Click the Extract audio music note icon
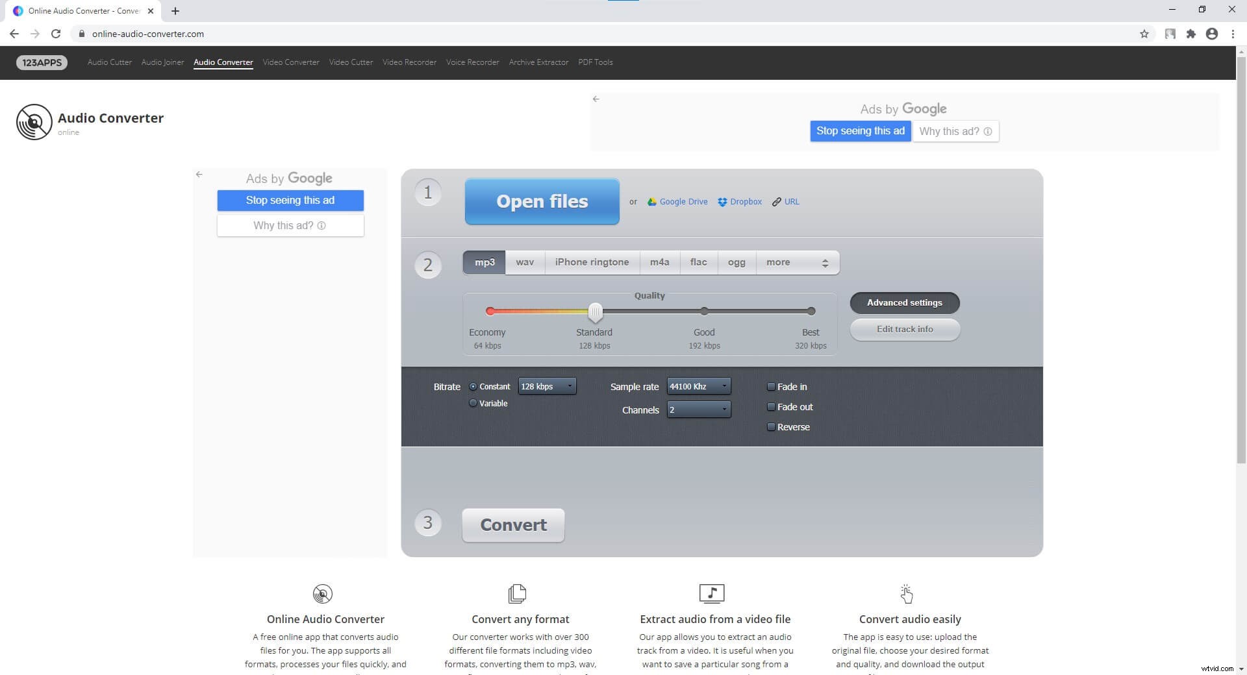 [712, 593]
